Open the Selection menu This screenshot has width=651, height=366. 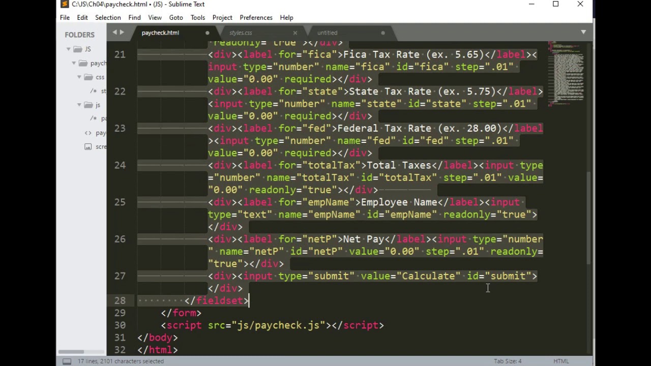[108, 17]
